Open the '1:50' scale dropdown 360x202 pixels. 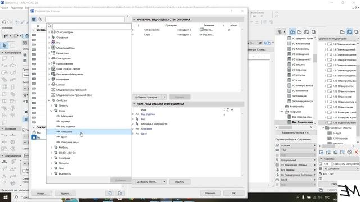point(298,150)
